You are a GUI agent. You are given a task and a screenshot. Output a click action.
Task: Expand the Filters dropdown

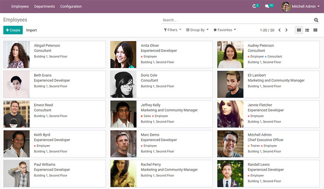click(172, 30)
